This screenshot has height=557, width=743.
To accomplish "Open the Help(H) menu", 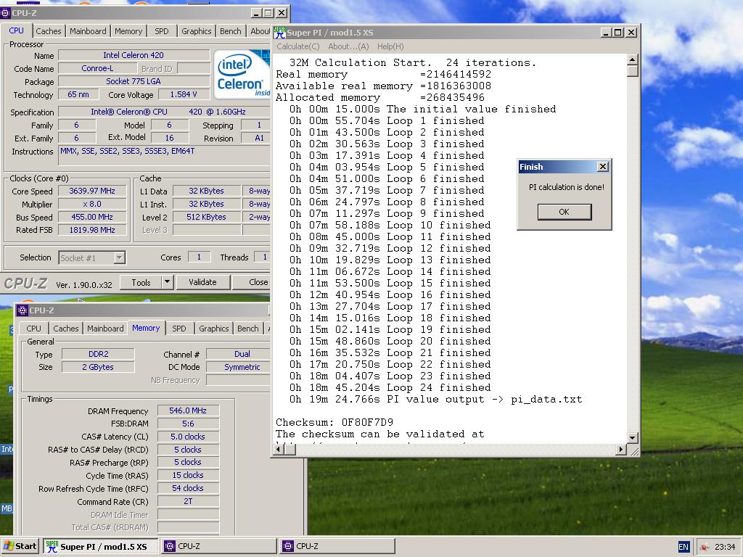I will point(390,46).
